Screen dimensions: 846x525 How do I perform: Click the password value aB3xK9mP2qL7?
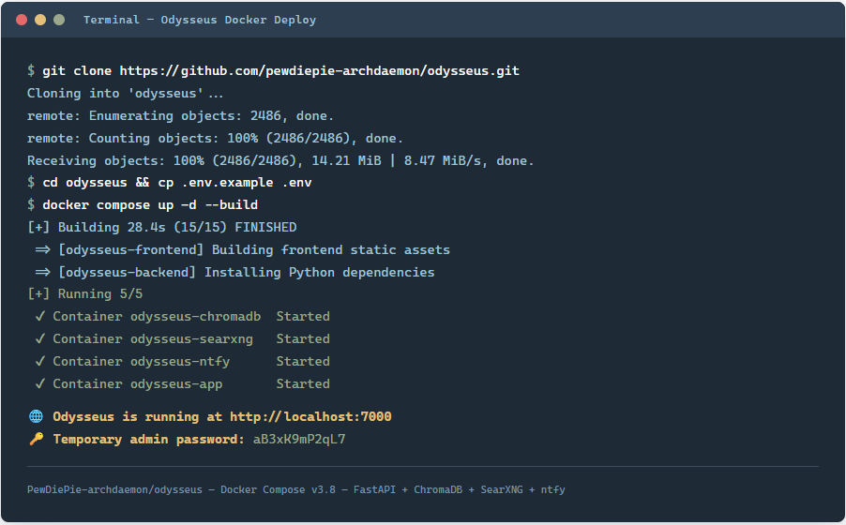click(299, 439)
